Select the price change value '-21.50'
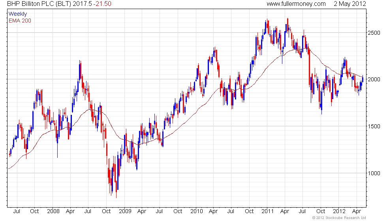The height and width of the screenshot is (221, 387). point(102,4)
